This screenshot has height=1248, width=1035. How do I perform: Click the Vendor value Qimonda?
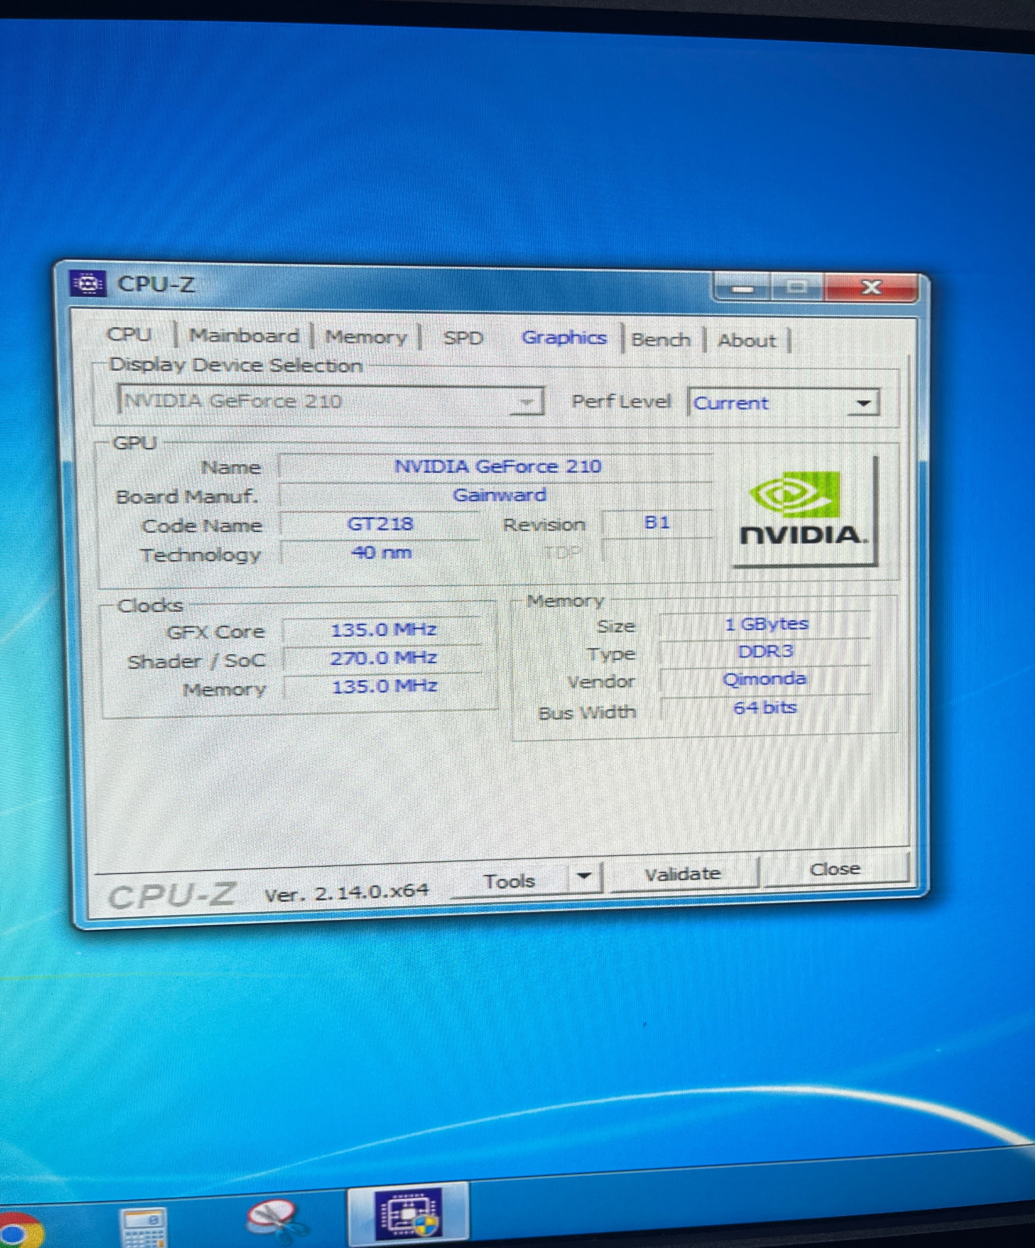coord(765,679)
